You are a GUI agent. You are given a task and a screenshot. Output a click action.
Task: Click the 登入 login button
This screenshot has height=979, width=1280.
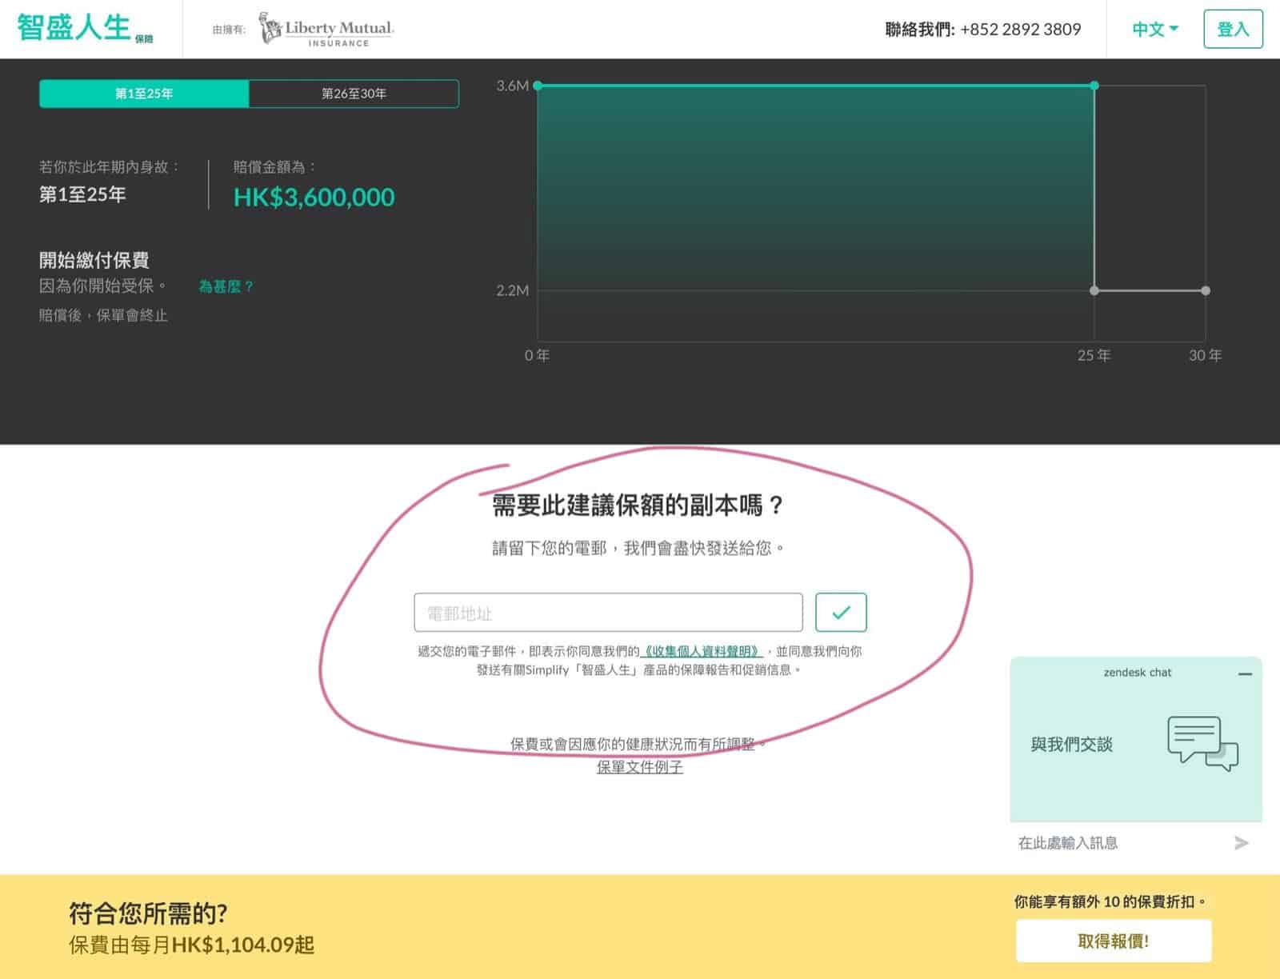1233,30
